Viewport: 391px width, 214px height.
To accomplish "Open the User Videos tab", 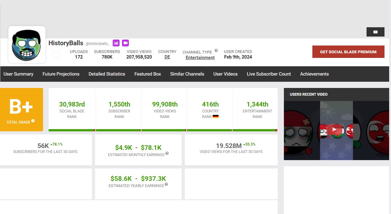I will point(226,74).
